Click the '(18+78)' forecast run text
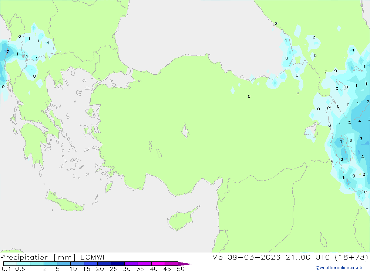 point(351,257)
